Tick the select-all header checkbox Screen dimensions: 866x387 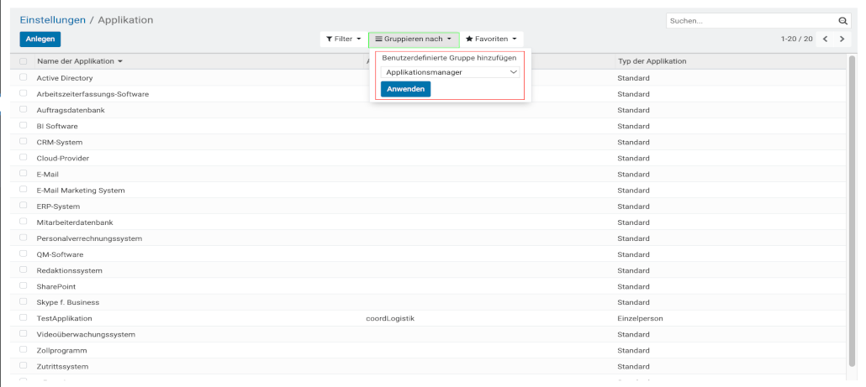(24, 62)
